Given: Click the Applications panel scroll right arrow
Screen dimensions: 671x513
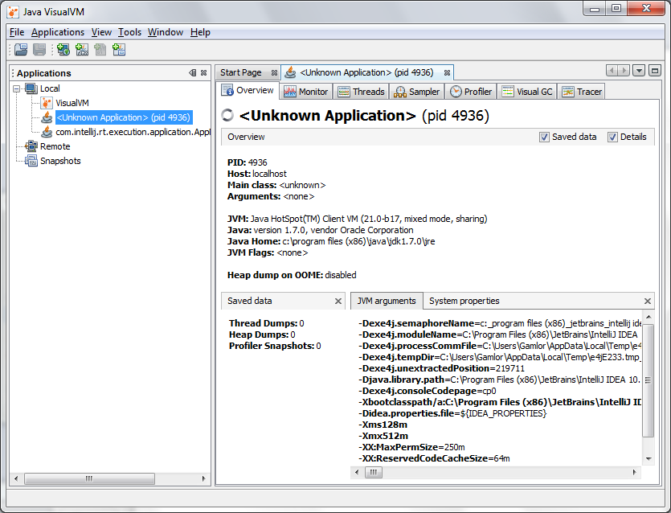Looking at the screenshot, I should [x=203, y=478].
